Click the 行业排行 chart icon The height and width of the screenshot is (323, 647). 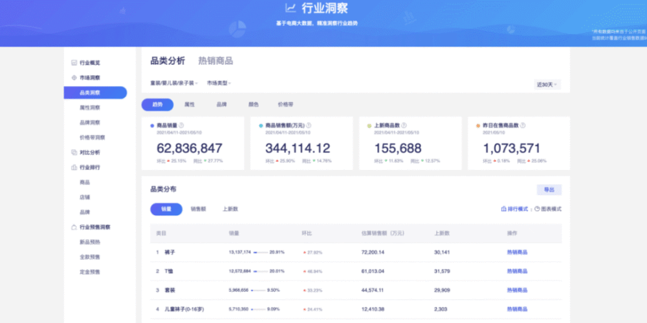pyautogui.click(x=74, y=167)
